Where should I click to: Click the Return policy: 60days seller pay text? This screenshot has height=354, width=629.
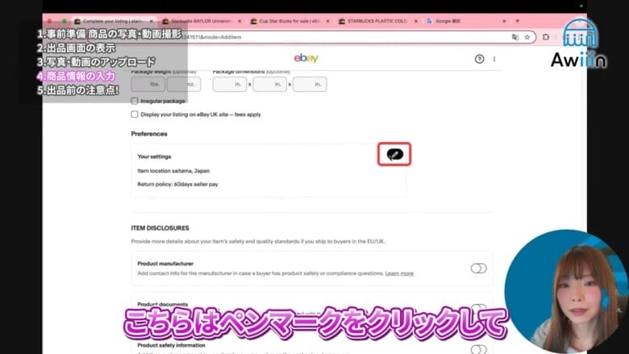pos(177,185)
